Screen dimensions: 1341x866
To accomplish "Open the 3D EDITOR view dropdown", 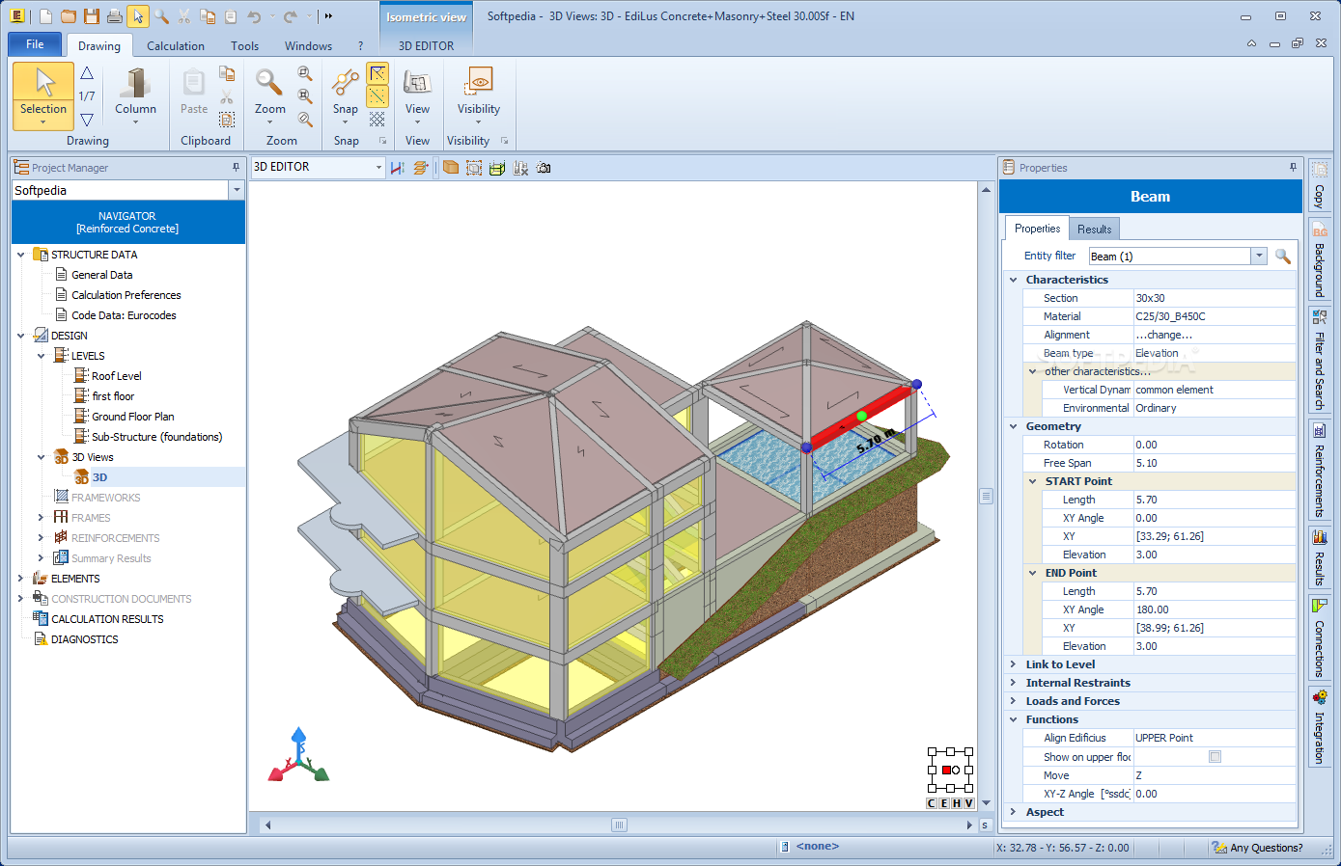I will [378, 168].
